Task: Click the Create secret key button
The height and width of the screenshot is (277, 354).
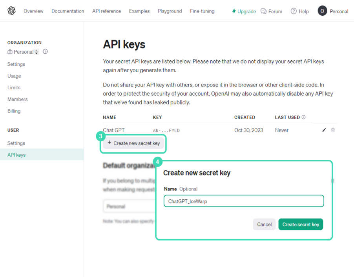Action: tap(301, 224)
